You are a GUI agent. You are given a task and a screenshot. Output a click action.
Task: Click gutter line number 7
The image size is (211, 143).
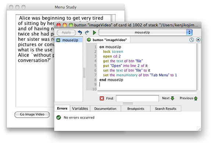click(95, 75)
